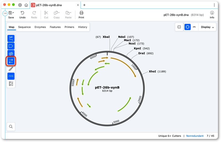Go to the home screen icon
The height and width of the screenshot is (142, 221).
pos(26,5)
